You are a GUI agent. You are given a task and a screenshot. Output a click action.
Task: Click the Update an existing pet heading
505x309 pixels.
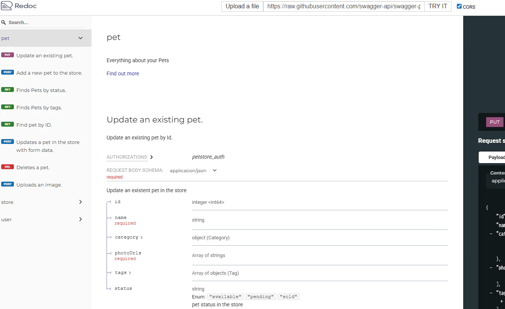tap(155, 120)
